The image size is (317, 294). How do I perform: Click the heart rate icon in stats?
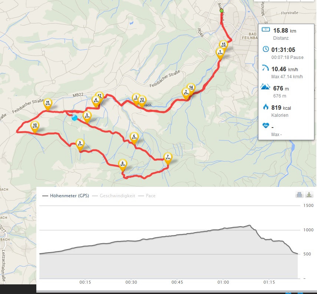tap(265, 126)
